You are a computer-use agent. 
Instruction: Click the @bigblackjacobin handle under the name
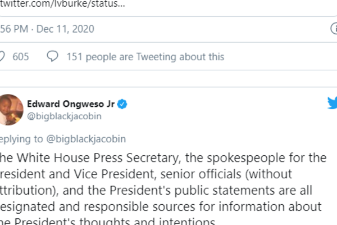[66, 117]
